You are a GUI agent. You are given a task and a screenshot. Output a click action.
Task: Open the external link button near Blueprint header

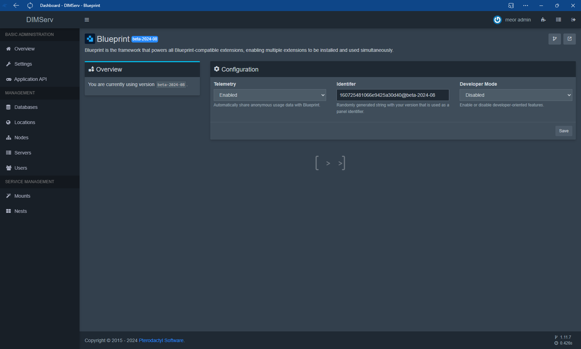click(570, 39)
